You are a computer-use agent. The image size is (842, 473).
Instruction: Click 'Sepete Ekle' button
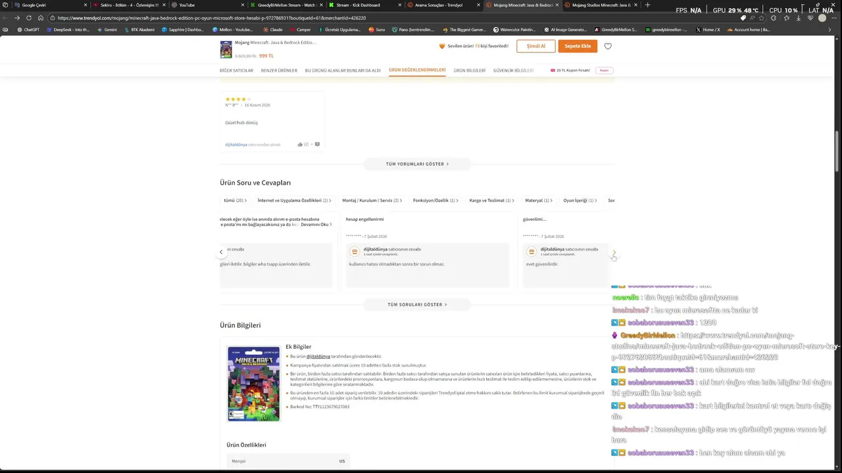pyautogui.click(x=578, y=46)
